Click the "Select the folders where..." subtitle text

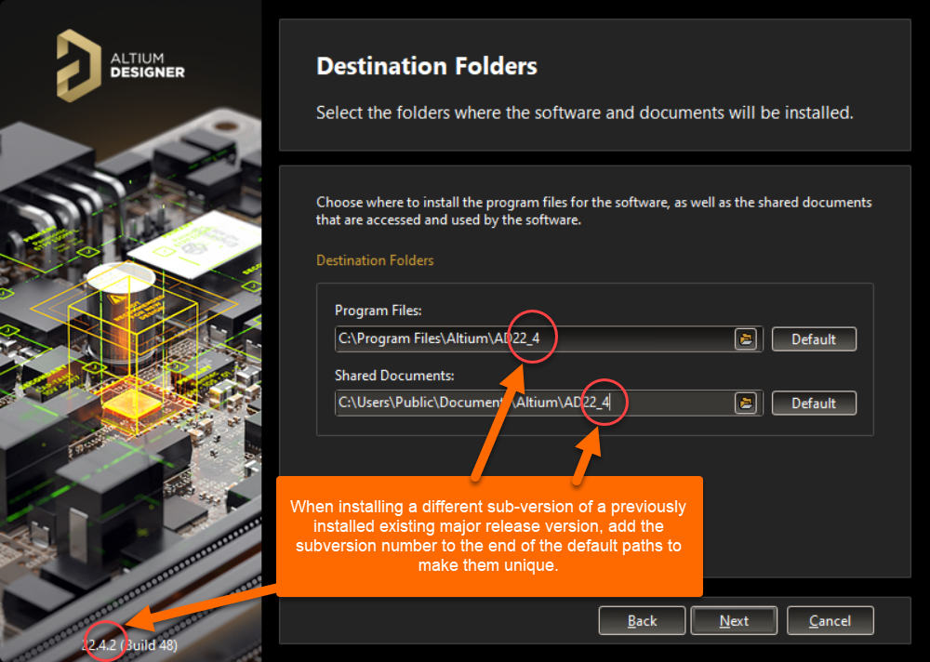tap(585, 113)
